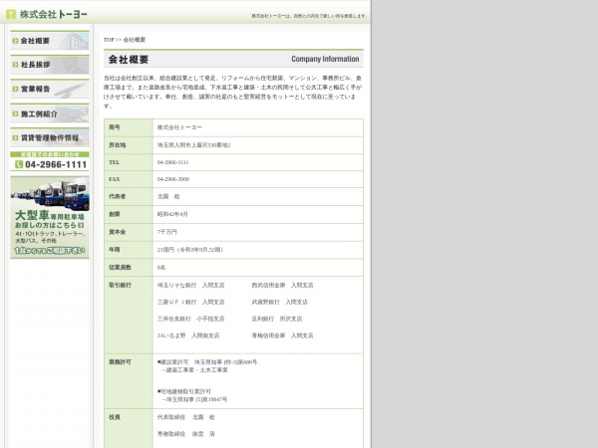Select the 代表者 name value
598x448 pixels.
168,196
